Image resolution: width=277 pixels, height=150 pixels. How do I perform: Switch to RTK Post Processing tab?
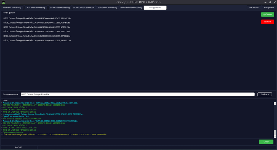[x=36, y=8]
